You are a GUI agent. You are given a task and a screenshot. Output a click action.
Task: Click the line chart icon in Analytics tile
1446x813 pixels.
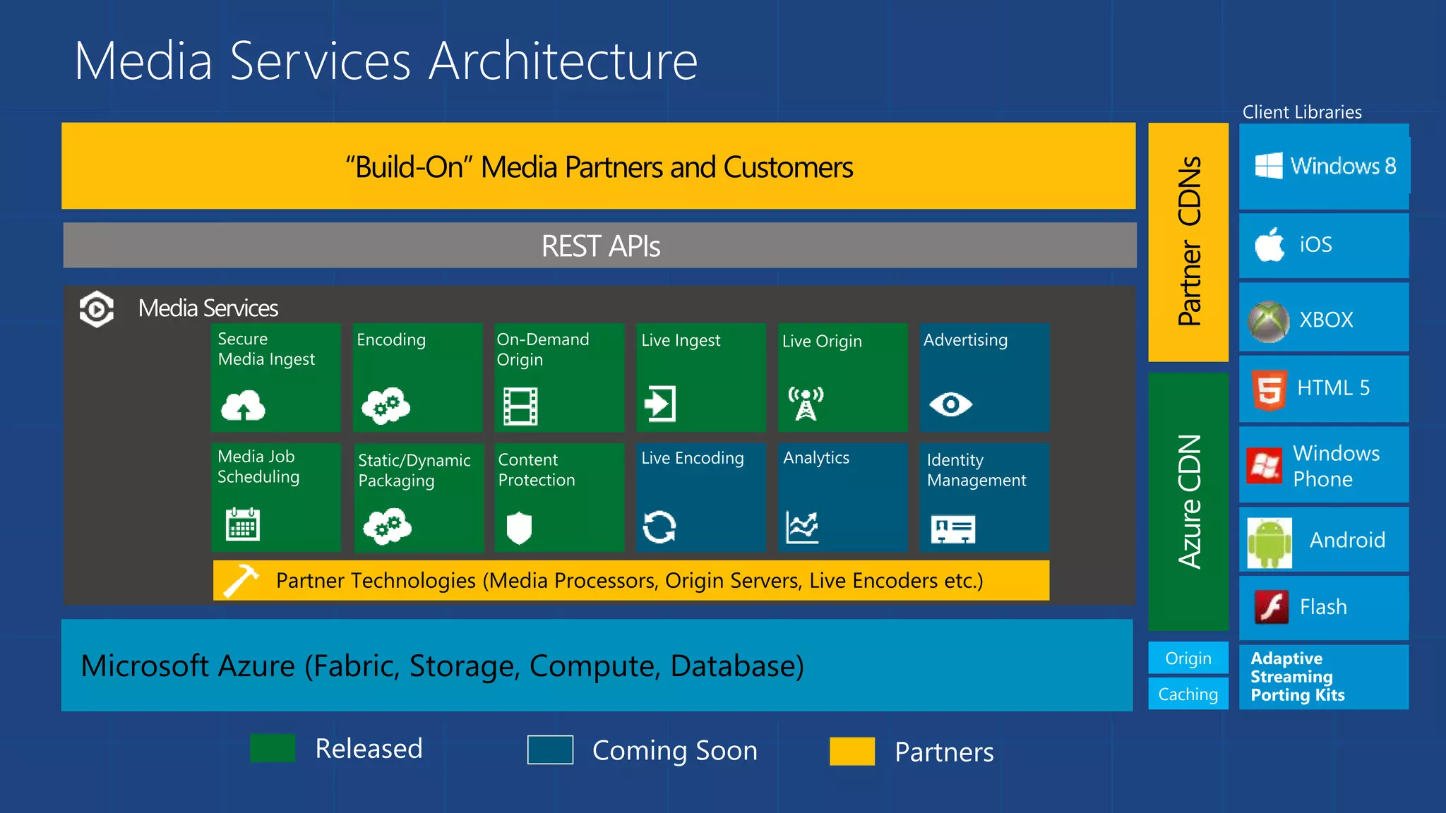pos(803,527)
